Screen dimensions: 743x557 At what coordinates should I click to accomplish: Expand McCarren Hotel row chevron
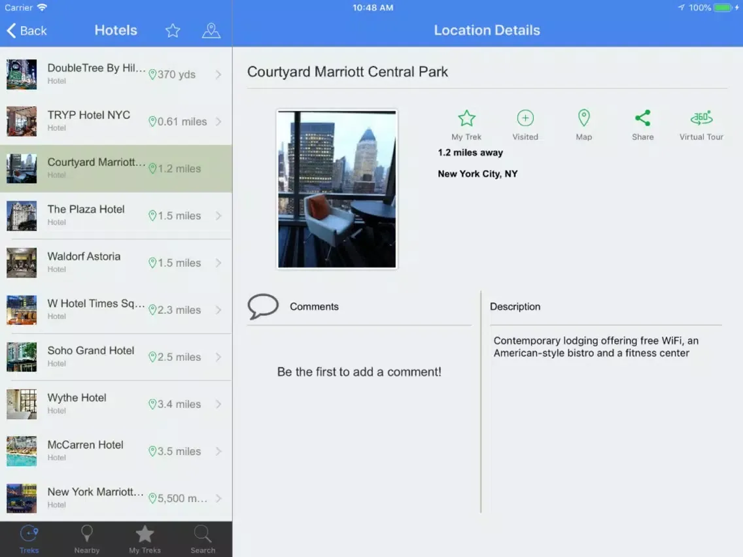(x=218, y=451)
